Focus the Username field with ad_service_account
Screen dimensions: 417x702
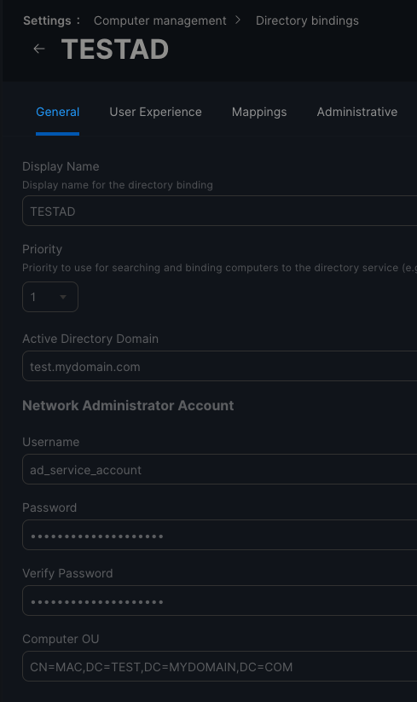click(220, 469)
